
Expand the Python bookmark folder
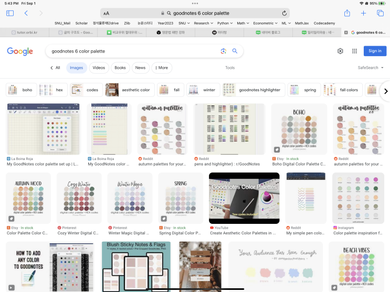click(x=225, y=23)
